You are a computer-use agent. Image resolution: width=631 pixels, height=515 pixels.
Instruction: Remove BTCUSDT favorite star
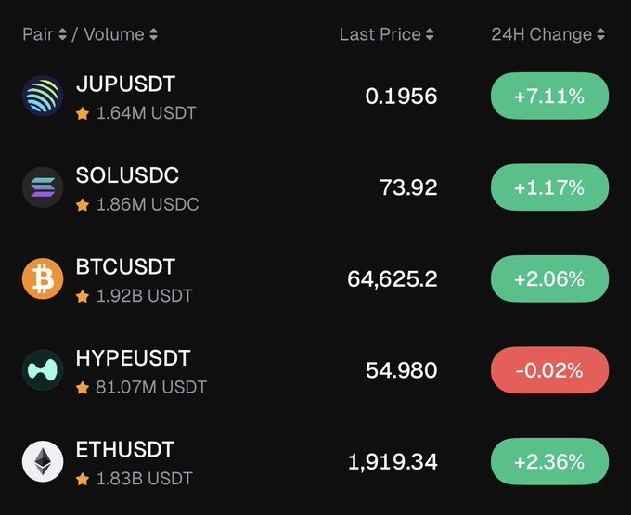[83, 296]
